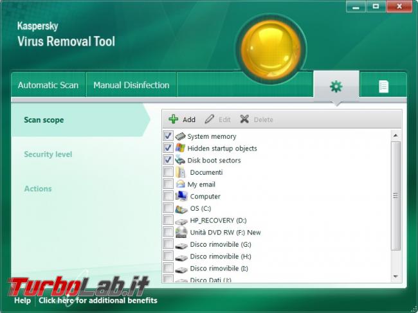Image resolution: width=418 pixels, height=313 pixels.
Task: Check the Disco rimovibile (G:) checkbox
Action: click(168, 244)
